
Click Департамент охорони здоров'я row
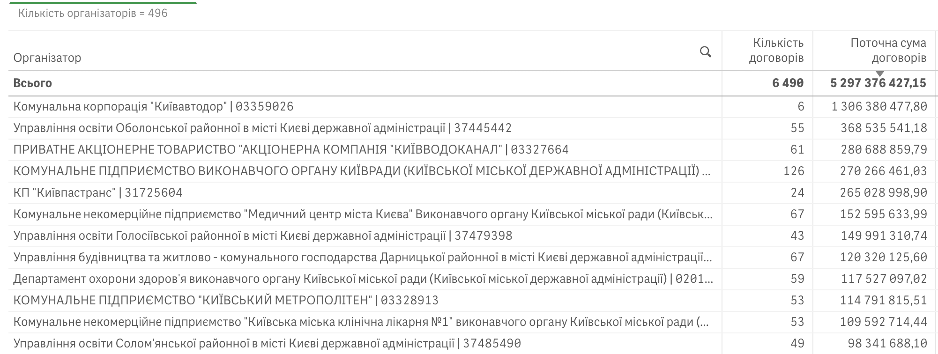click(x=362, y=279)
